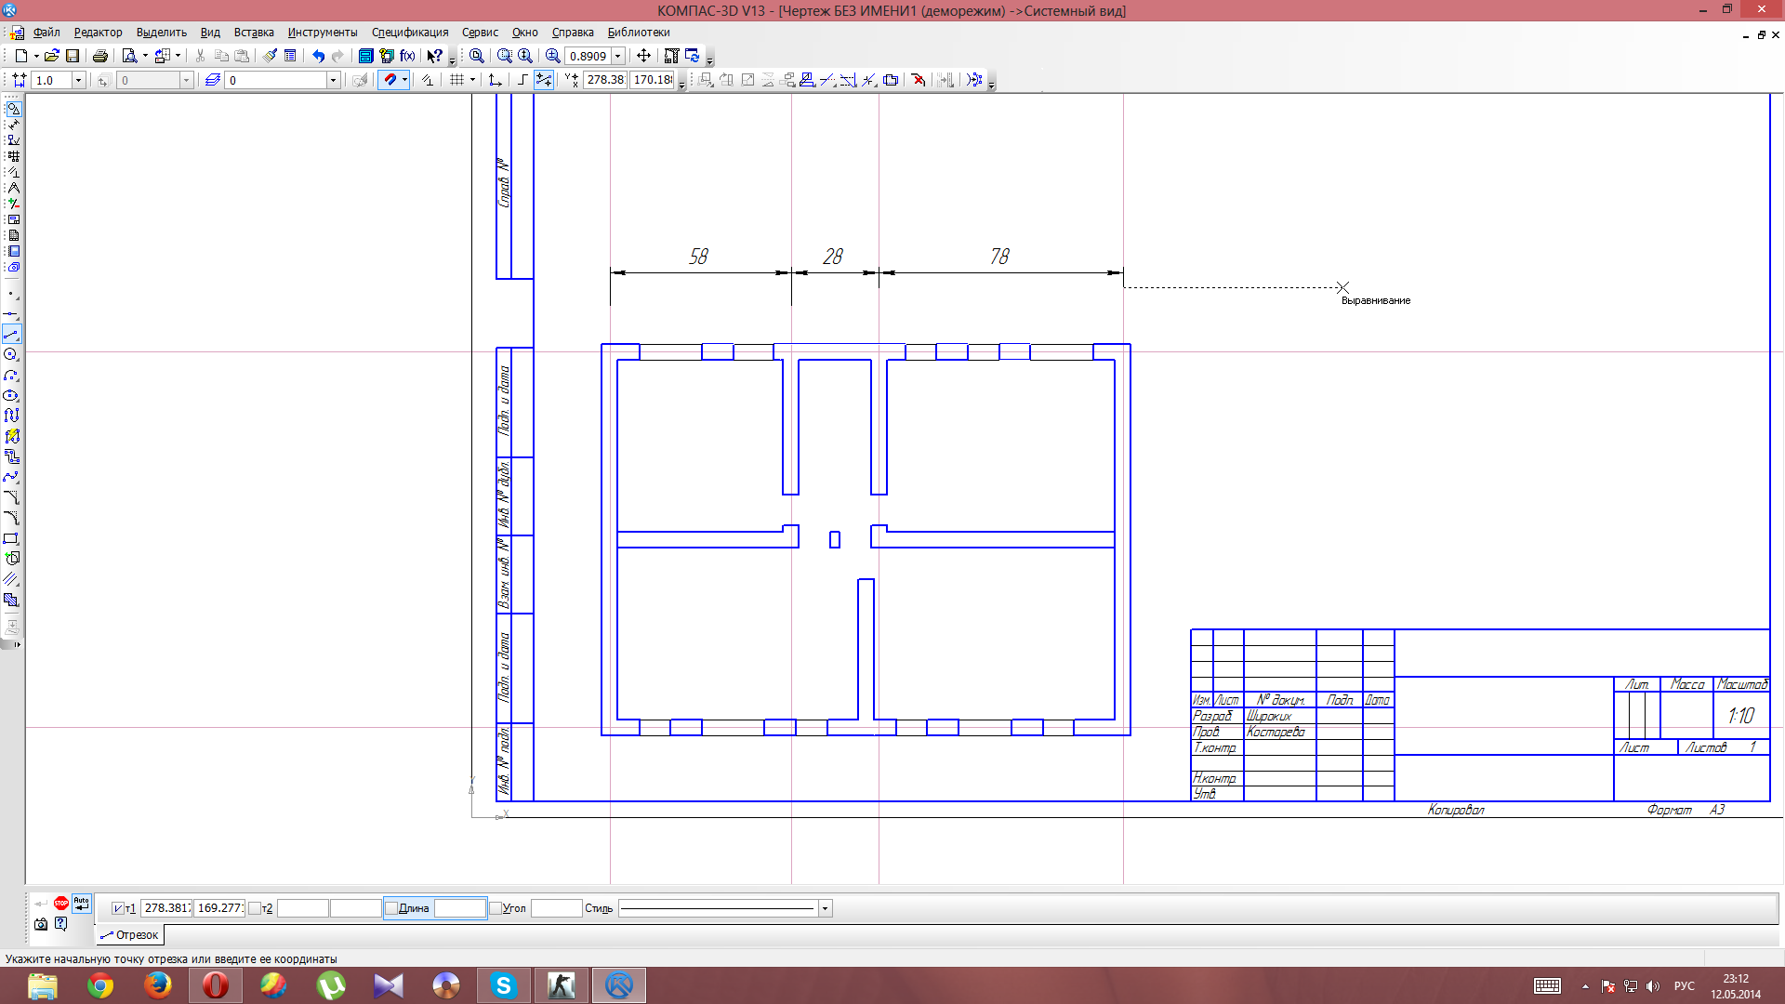The image size is (1785, 1004).
Task: Open Google Chrome from the taskbar
Action: tap(100, 985)
